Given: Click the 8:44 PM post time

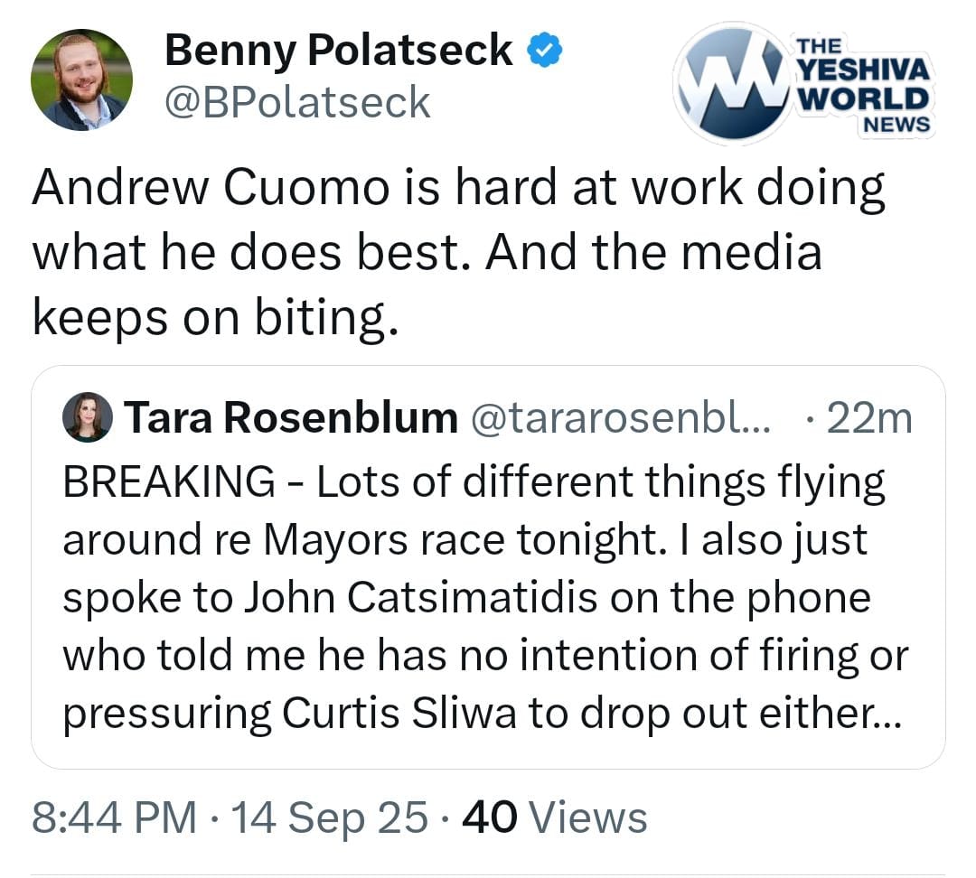Looking at the screenshot, I should [x=114, y=817].
